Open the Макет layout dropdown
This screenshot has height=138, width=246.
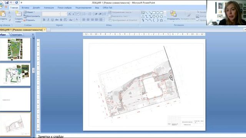[29, 12]
